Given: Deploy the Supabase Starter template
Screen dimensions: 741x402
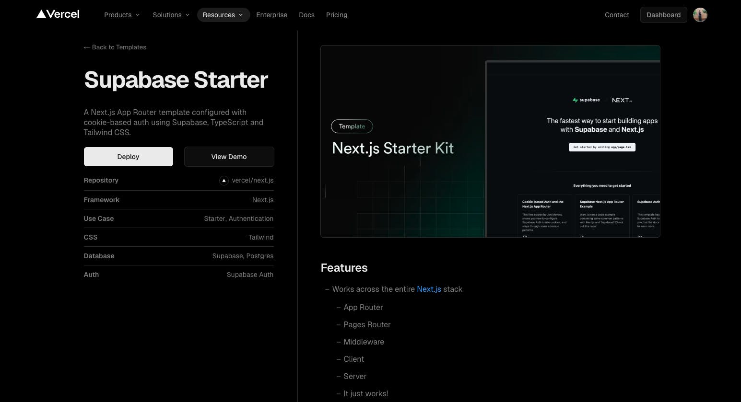Looking at the screenshot, I should [129, 157].
